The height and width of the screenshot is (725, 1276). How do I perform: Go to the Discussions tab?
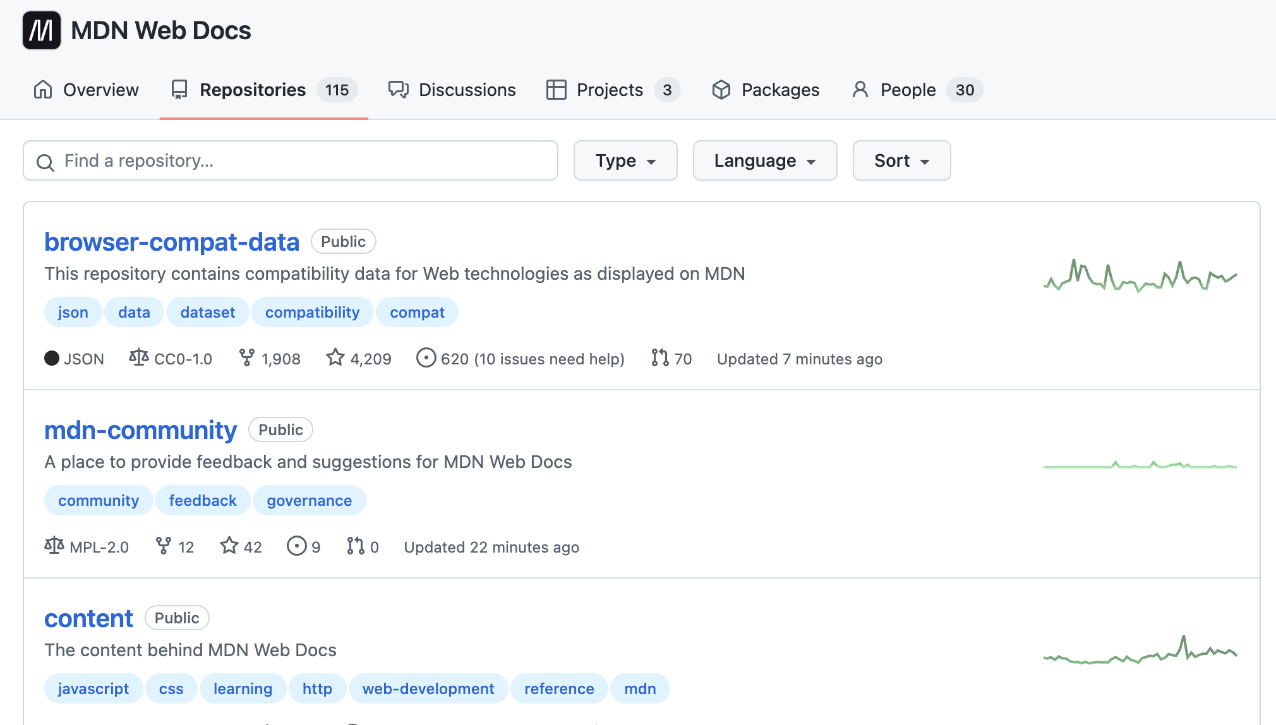(452, 90)
